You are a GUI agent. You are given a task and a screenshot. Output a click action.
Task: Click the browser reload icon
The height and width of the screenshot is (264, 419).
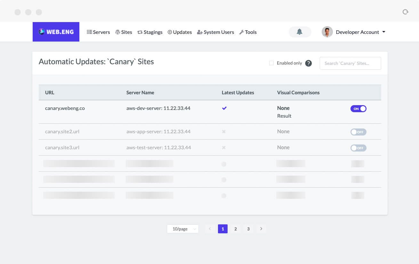405,12
